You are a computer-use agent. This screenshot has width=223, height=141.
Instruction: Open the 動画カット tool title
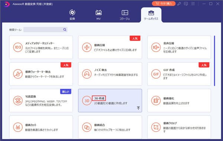click(x=31, y=125)
